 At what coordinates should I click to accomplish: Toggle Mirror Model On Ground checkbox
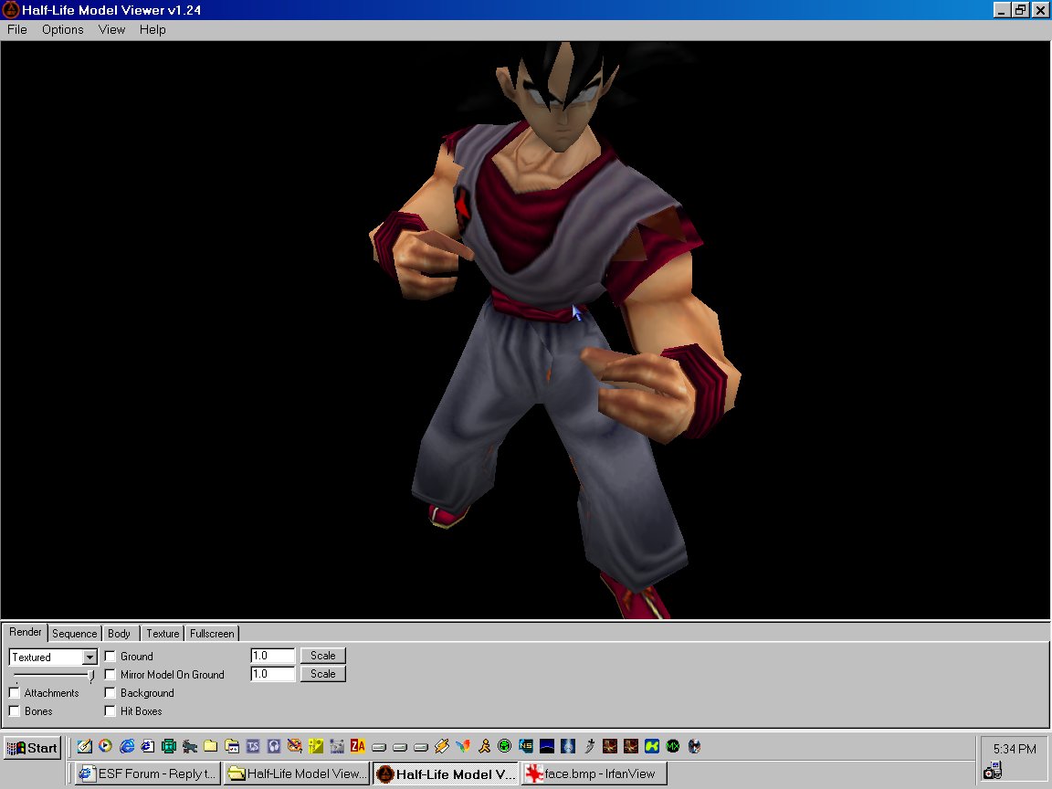110,674
